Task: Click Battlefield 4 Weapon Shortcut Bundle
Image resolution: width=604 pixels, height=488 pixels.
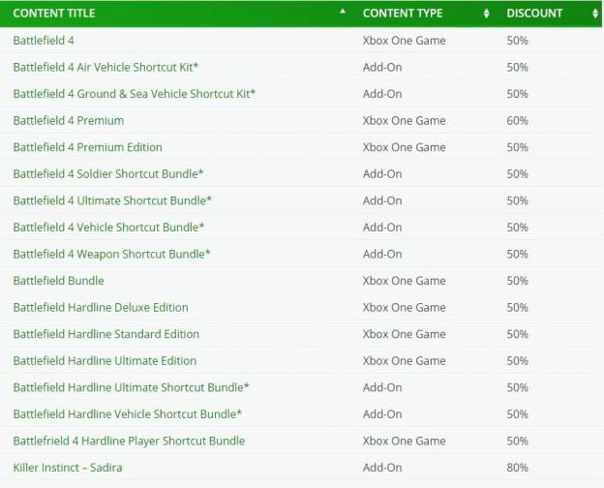Action: click(111, 254)
